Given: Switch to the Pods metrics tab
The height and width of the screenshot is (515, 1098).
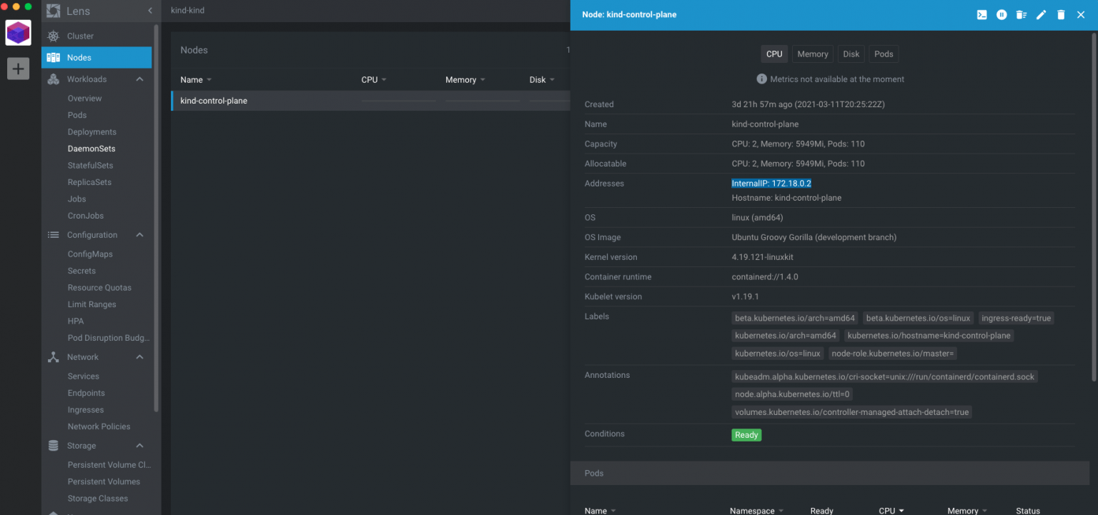Looking at the screenshot, I should click(x=884, y=54).
